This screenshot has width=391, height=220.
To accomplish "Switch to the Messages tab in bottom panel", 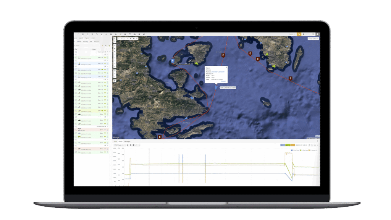I will [127, 141].
